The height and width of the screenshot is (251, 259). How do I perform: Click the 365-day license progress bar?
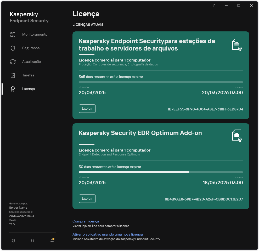point(161,82)
